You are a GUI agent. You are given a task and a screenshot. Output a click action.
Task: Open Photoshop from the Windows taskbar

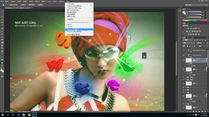34,115
